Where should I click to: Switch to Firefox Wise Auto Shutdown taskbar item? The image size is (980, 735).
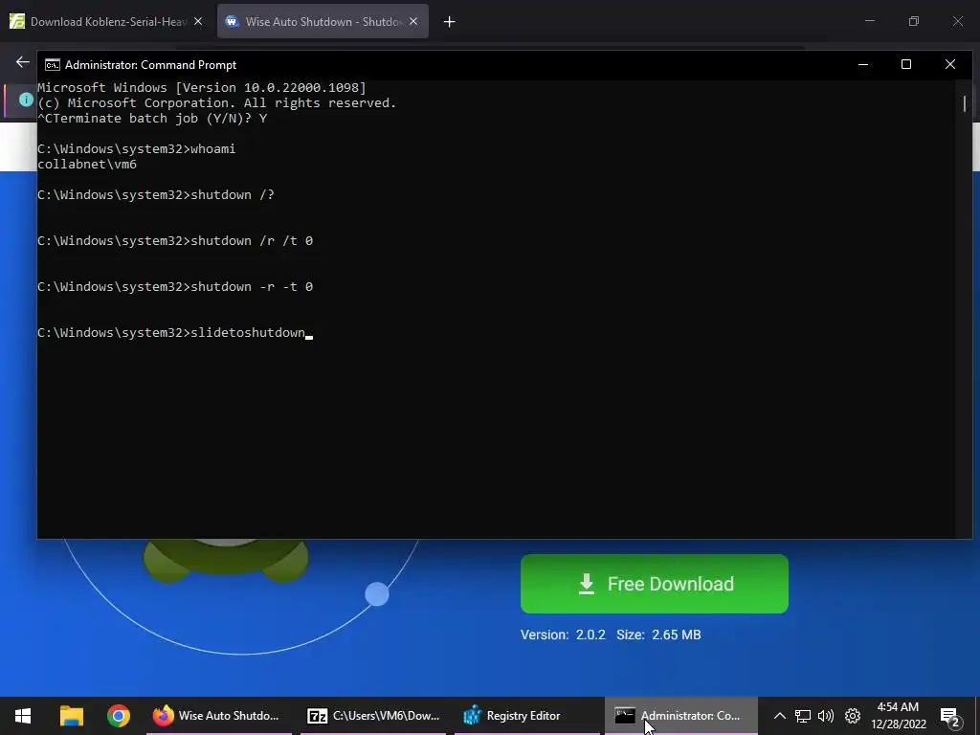[x=219, y=716]
